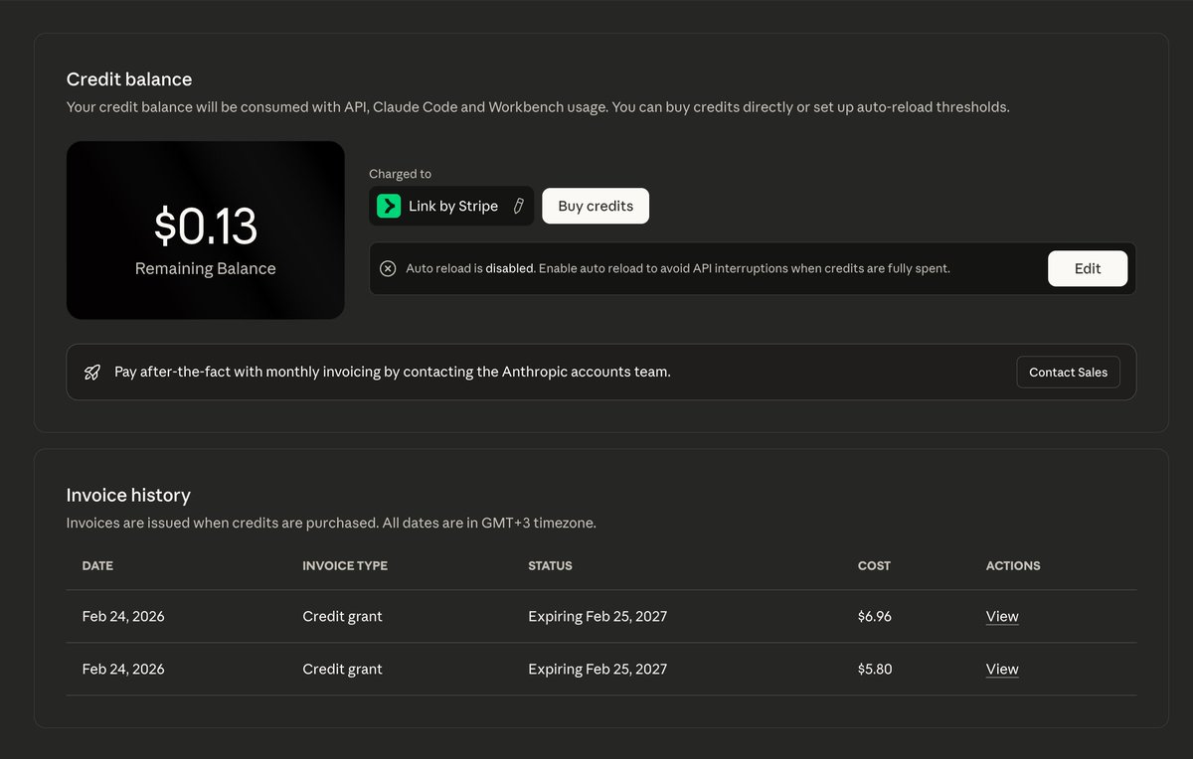Click the monthly invoicing banner text

pyautogui.click(x=393, y=372)
